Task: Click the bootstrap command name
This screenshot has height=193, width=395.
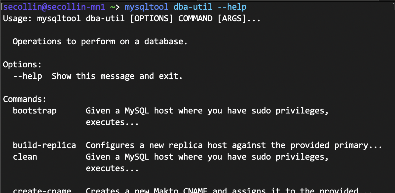Action: pos(35,111)
